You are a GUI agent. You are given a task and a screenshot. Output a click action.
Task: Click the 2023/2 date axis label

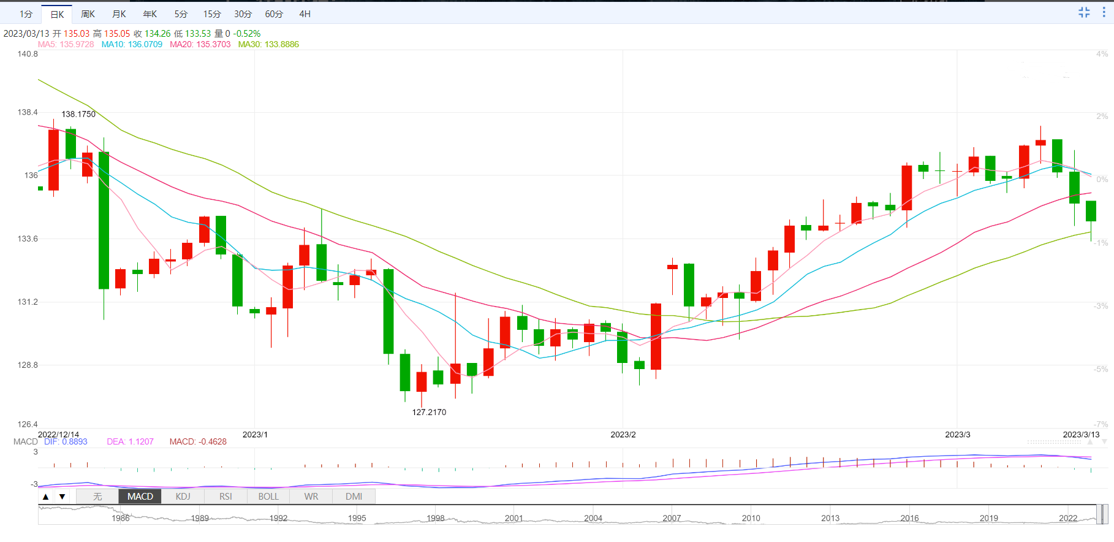623,434
